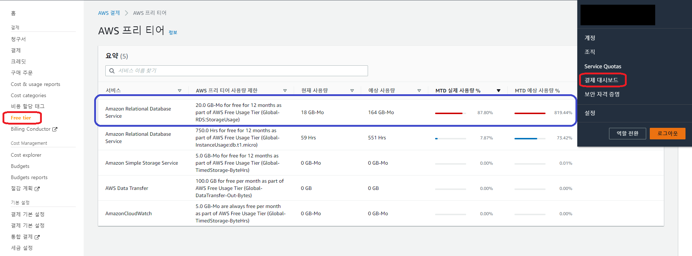Open Budgets reports in sidebar
Image resolution: width=692 pixels, height=256 pixels.
coord(29,177)
